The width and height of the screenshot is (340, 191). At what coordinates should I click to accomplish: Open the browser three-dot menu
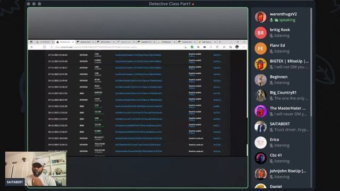pos(243,47)
